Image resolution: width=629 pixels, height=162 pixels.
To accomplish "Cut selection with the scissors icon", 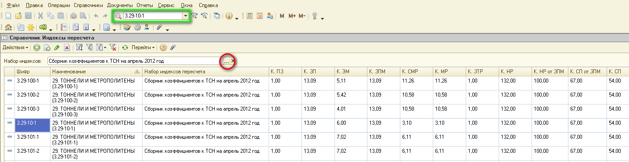I will tap(40, 16).
